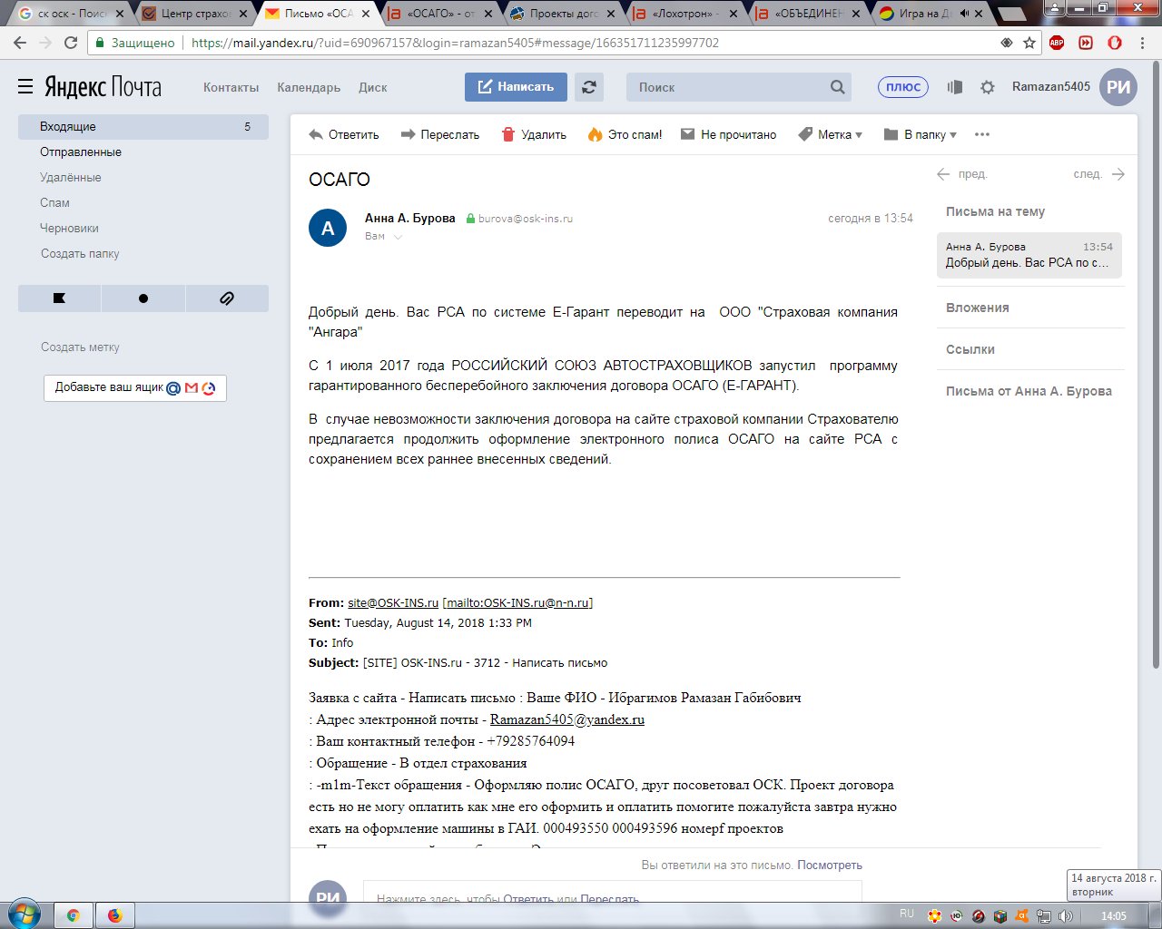The height and width of the screenshot is (929, 1162).
Task: Filter unread with the dot icon
Action: point(143,298)
